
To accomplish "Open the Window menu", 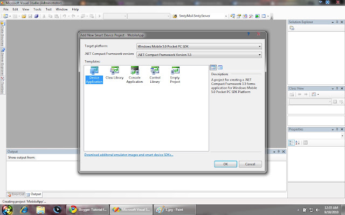I will tap(61, 10).
